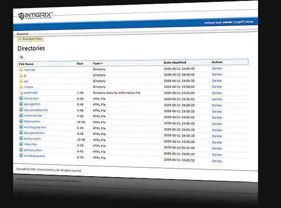Delete the index.htm file
The width and height of the screenshot is (281, 208).
point(217,149)
